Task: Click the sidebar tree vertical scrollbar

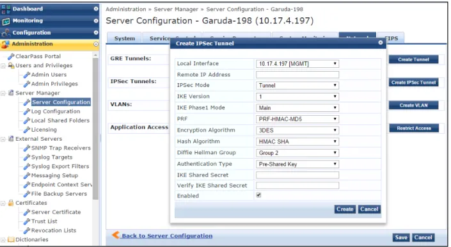Action: (95, 128)
